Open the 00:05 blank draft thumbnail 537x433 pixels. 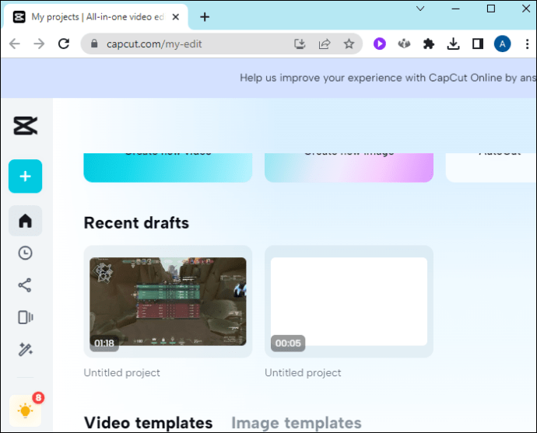(x=349, y=302)
